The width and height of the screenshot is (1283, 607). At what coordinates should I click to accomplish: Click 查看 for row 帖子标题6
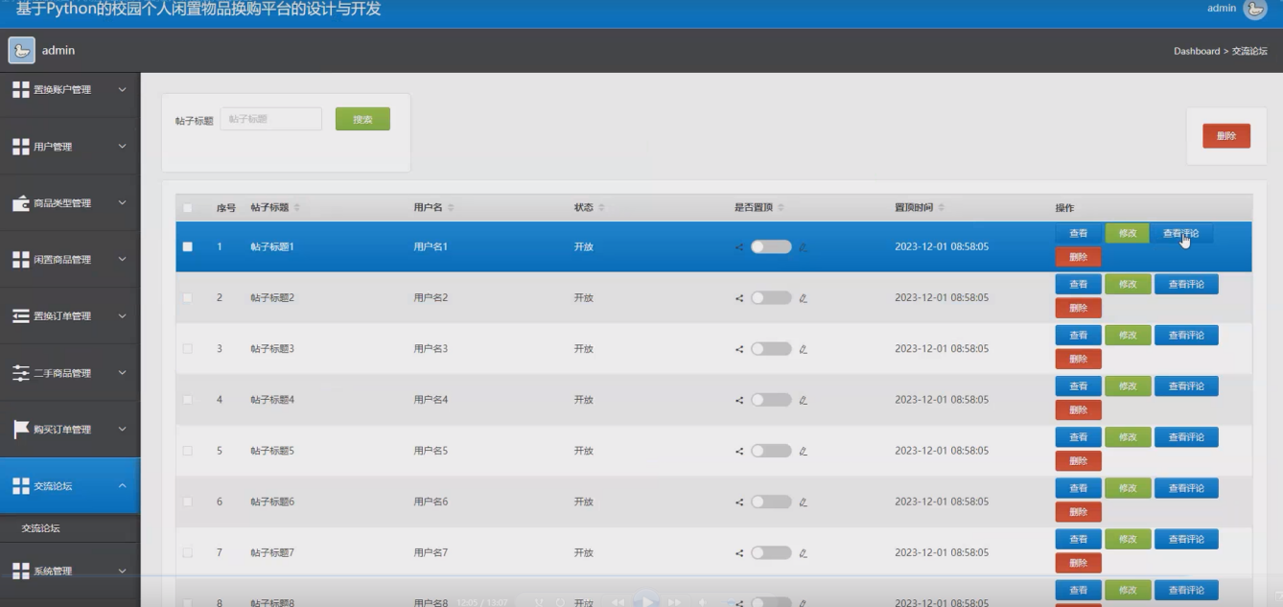[1079, 487]
